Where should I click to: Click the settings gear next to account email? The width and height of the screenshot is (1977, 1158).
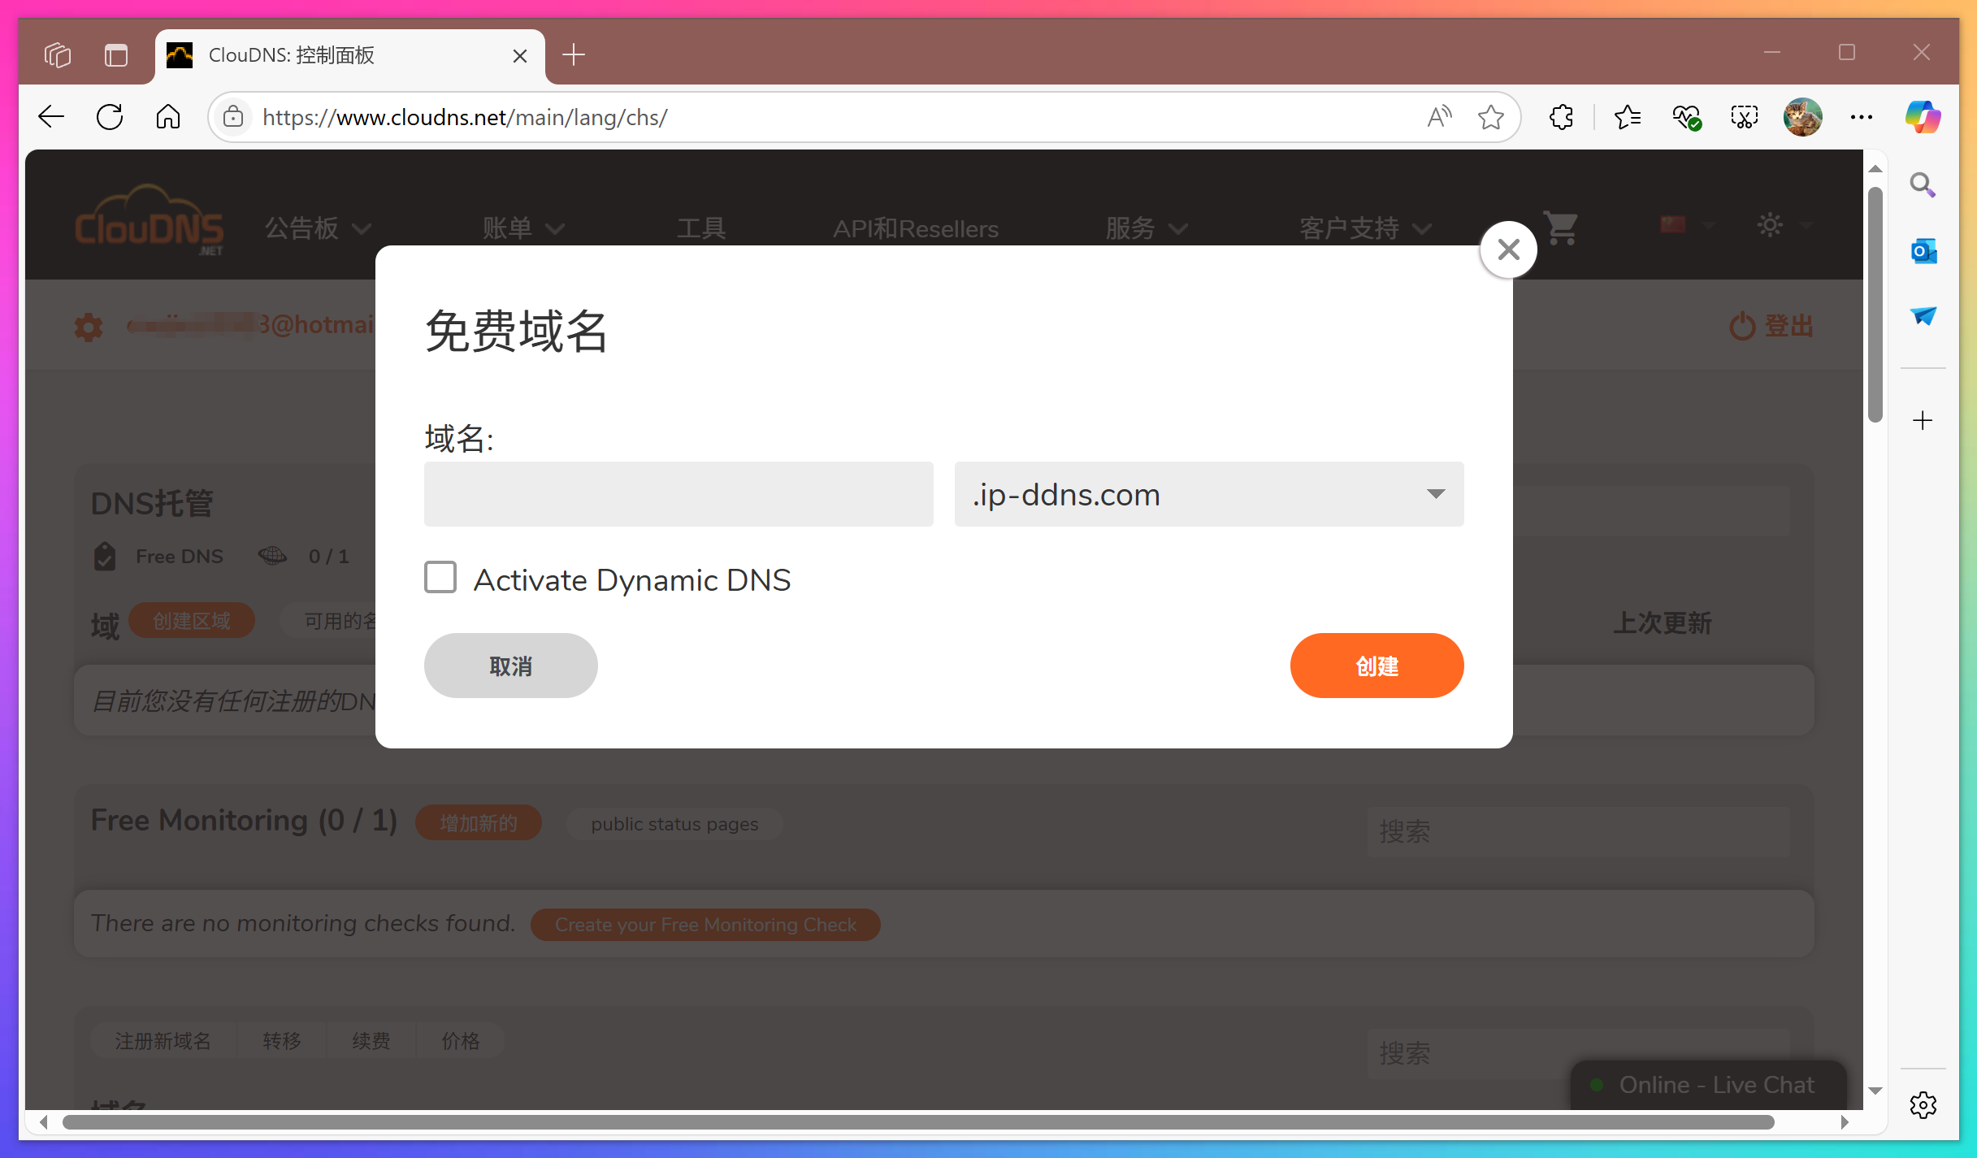[x=88, y=325]
